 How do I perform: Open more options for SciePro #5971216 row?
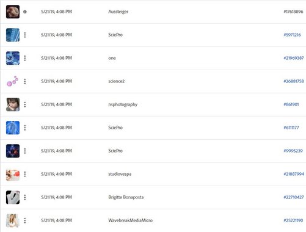pos(25,35)
